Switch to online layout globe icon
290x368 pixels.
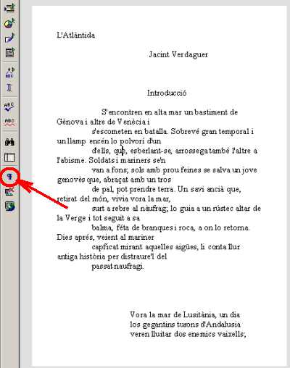click(9, 206)
